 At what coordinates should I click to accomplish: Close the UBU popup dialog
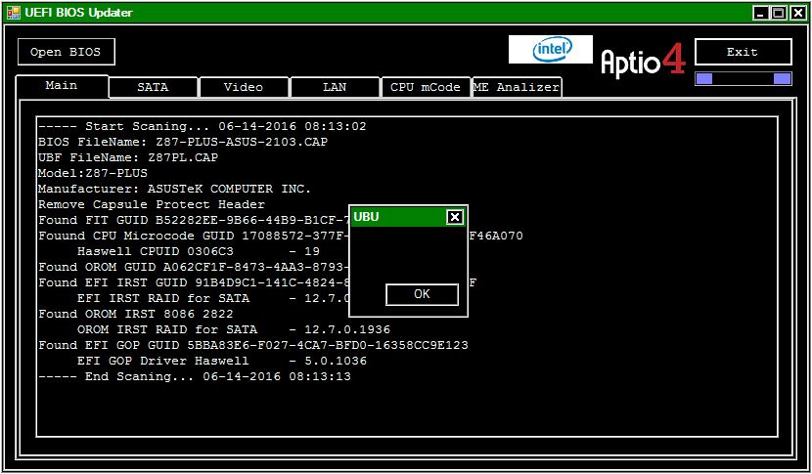point(455,217)
